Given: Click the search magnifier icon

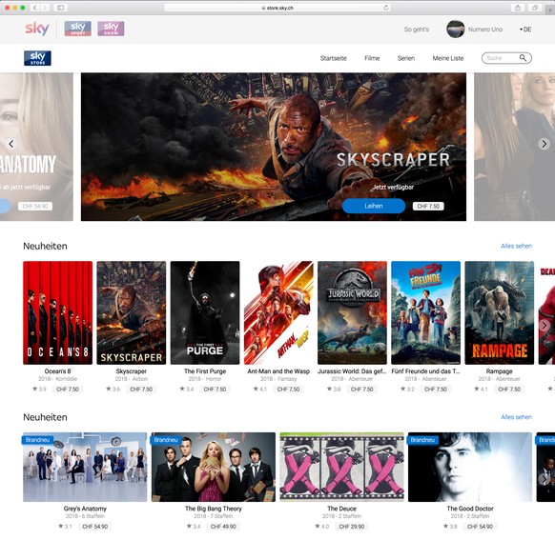Looking at the screenshot, I should point(523,58).
